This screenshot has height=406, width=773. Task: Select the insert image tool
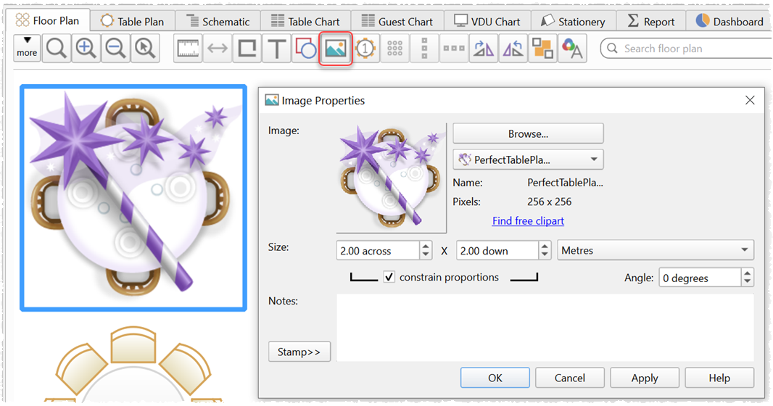[336, 49]
